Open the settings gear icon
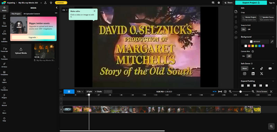 coord(219,3)
